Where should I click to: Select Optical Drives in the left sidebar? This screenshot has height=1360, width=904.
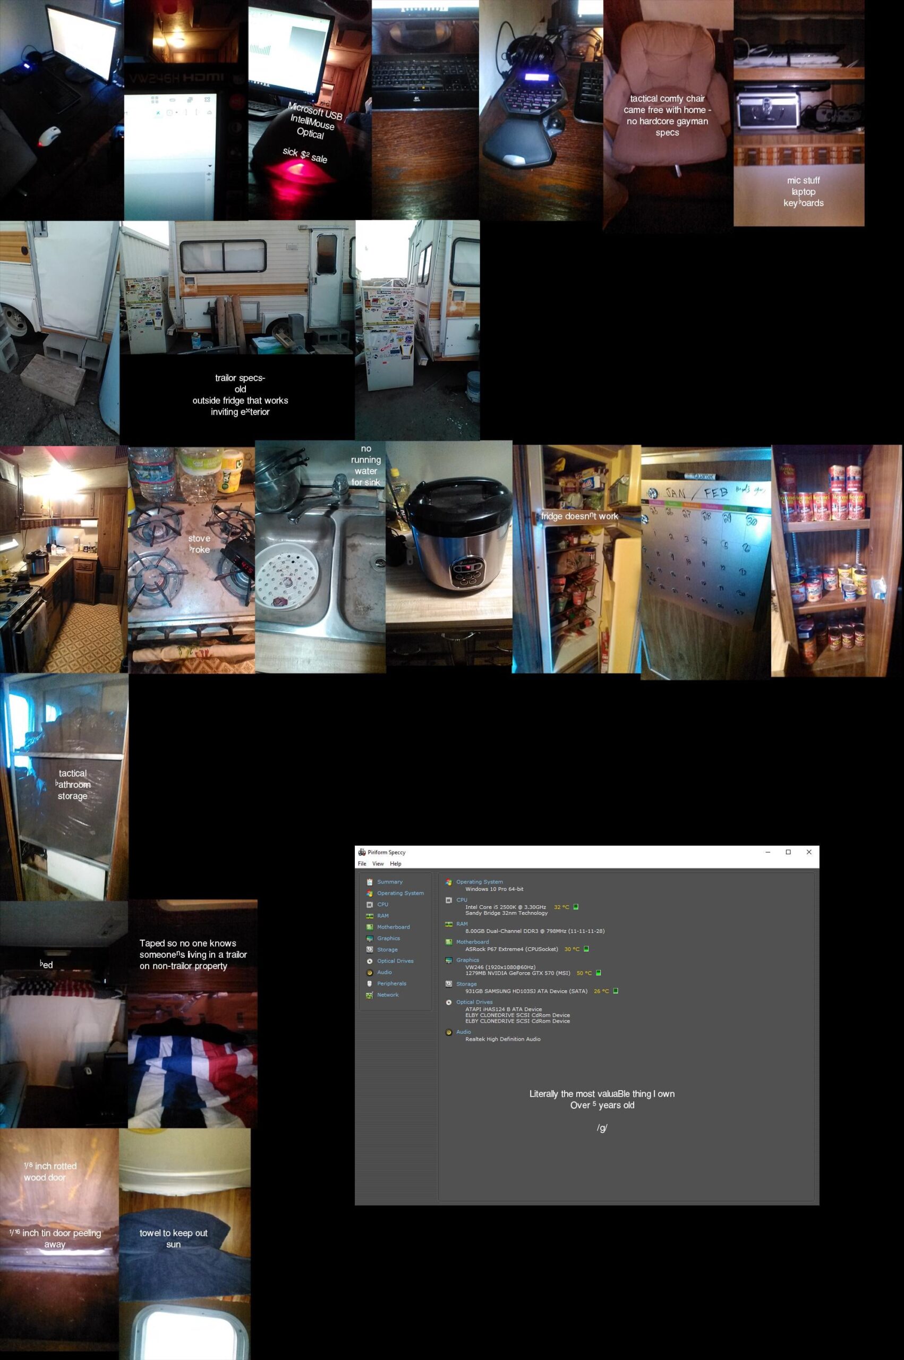tap(395, 961)
